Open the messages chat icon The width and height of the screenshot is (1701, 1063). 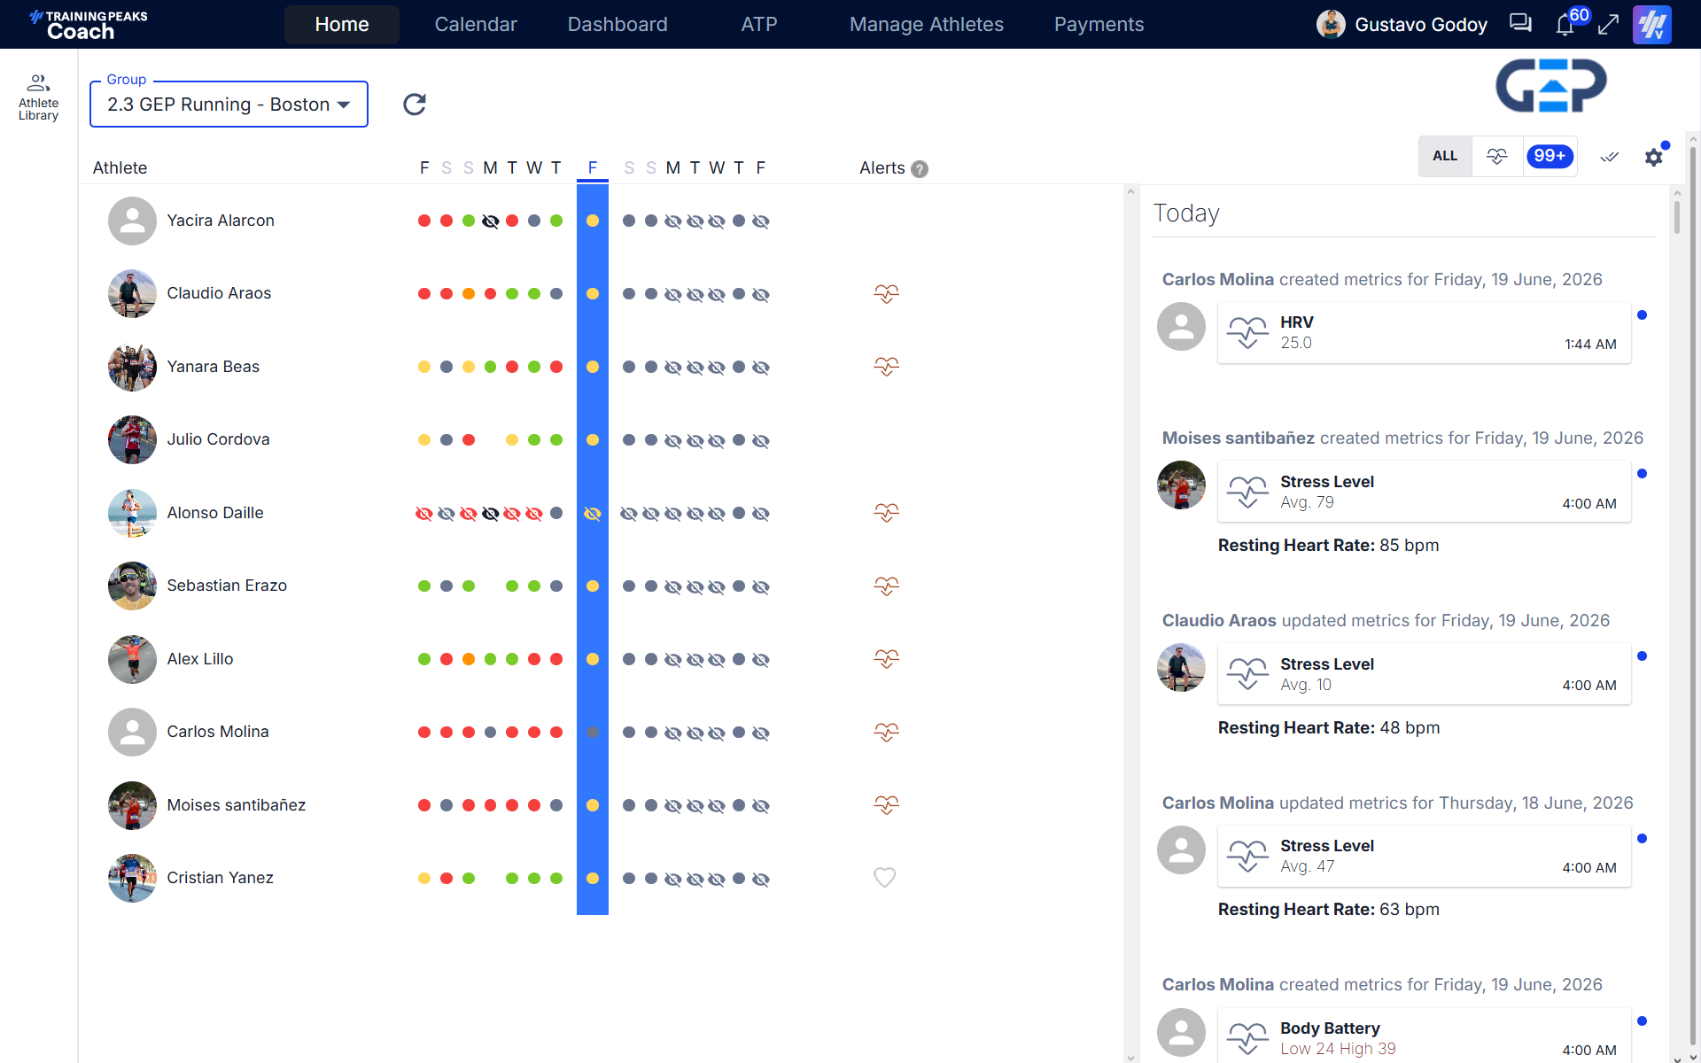(x=1520, y=24)
